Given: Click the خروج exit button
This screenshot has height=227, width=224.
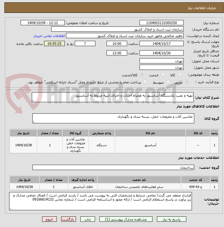Looking at the screenshot, I should pyautogui.click(x=49, y=219).
